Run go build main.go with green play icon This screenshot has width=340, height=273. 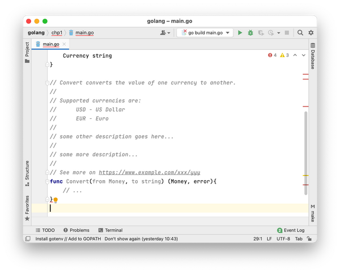pos(240,33)
